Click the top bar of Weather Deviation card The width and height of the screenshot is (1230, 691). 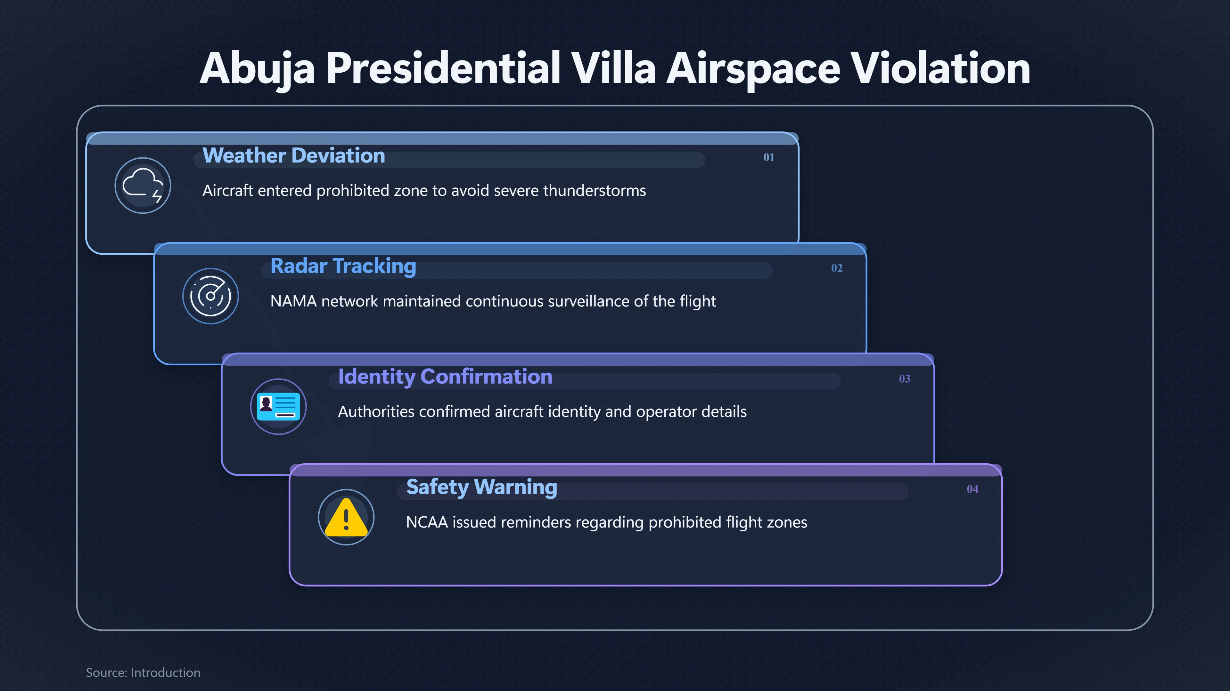tap(442, 139)
